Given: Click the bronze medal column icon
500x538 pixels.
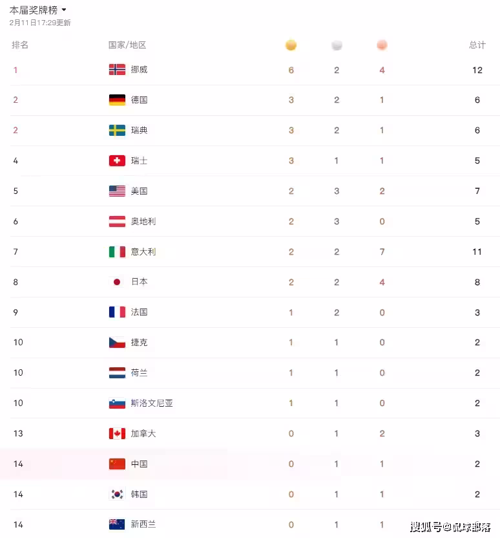Looking at the screenshot, I should 382,45.
